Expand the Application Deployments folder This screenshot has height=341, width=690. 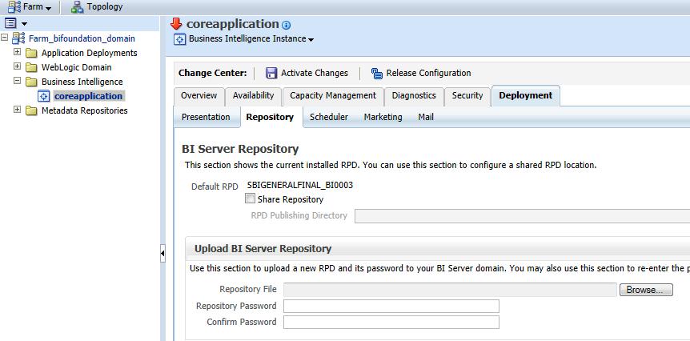click(x=17, y=52)
